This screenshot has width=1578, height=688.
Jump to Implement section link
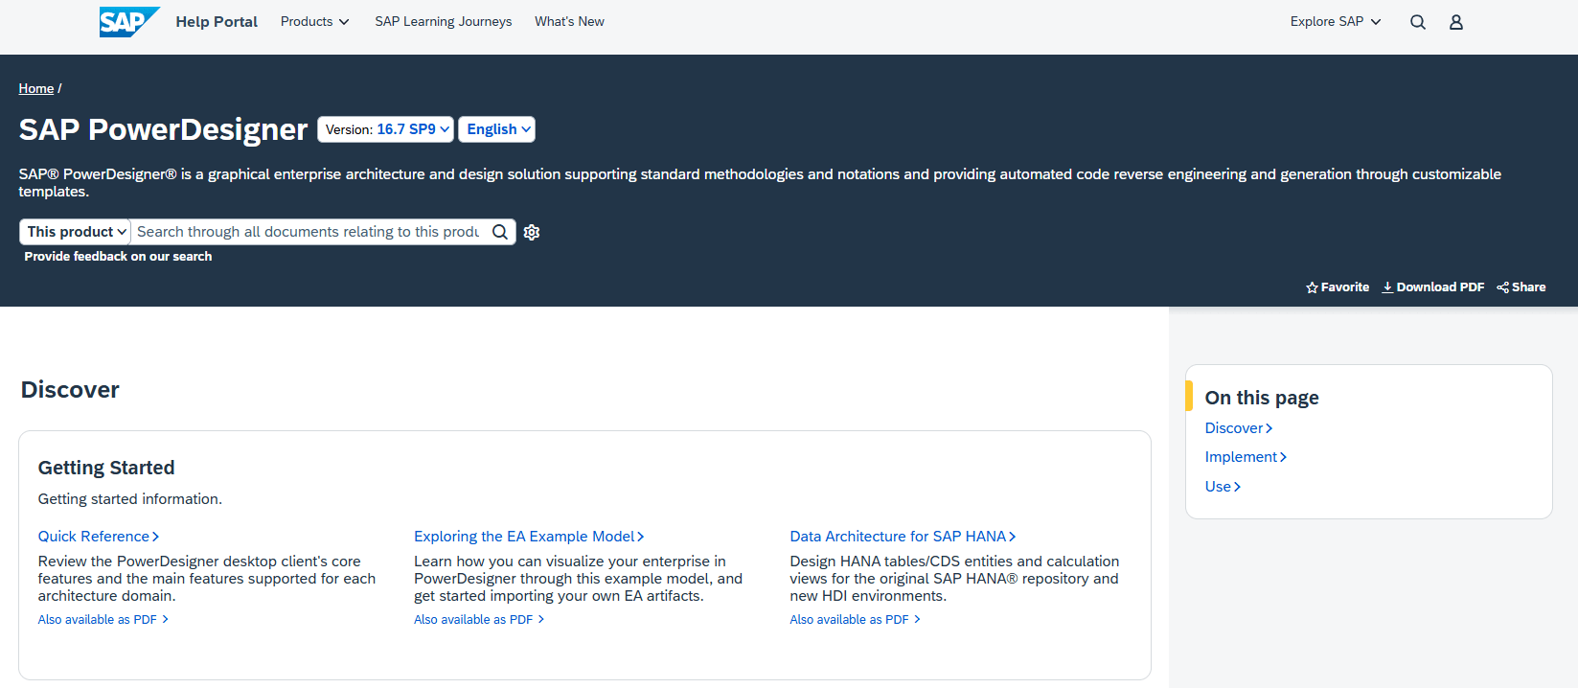pyautogui.click(x=1246, y=457)
